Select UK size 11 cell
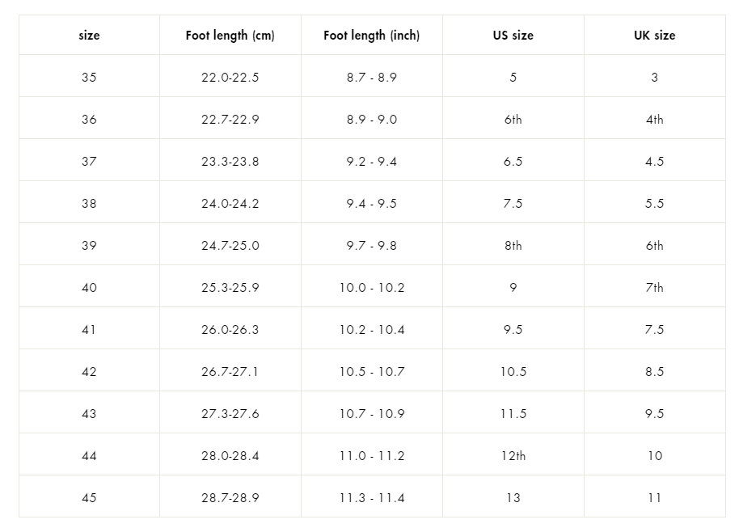This screenshot has height=528, width=739. point(654,498)
